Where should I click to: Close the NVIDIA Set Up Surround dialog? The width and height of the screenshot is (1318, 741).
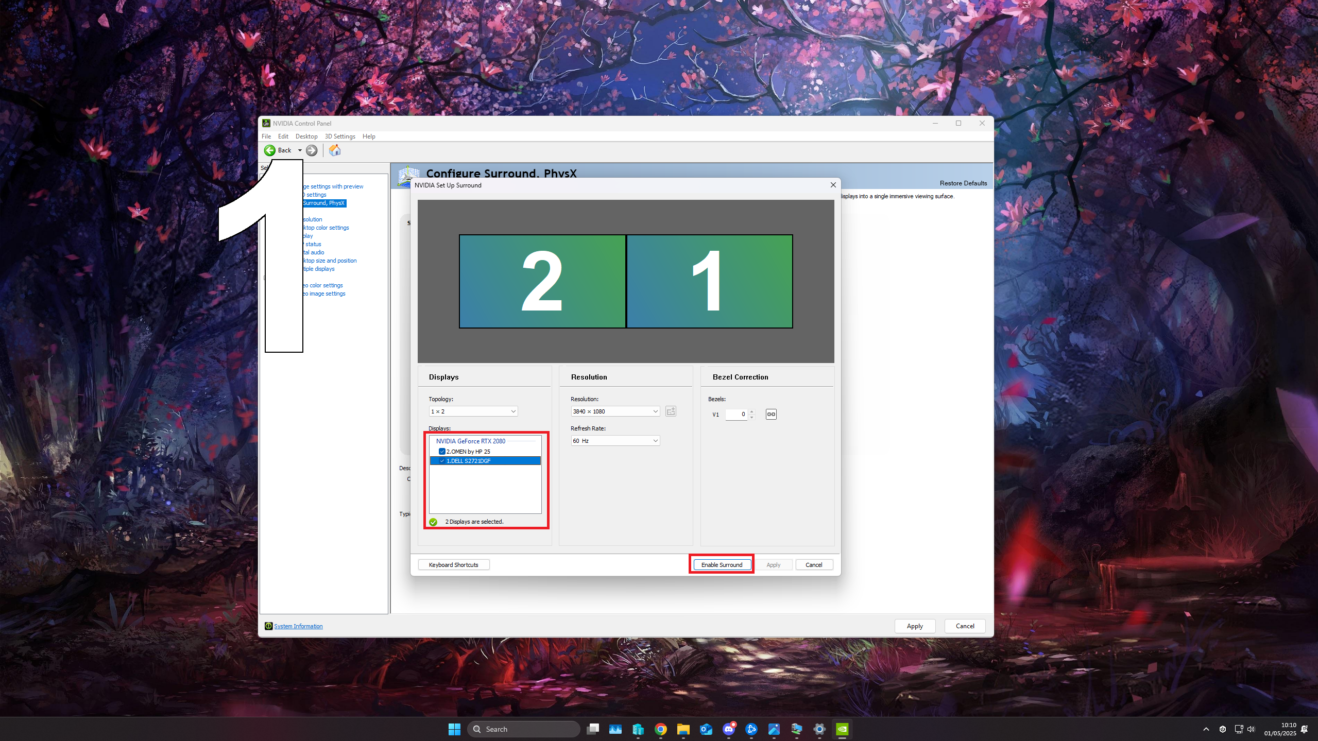(x=833, y=185)
